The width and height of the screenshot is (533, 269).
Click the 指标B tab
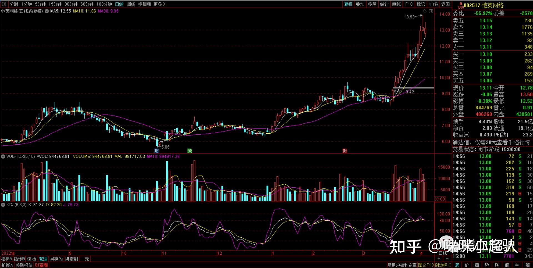[x=19, y=259]
